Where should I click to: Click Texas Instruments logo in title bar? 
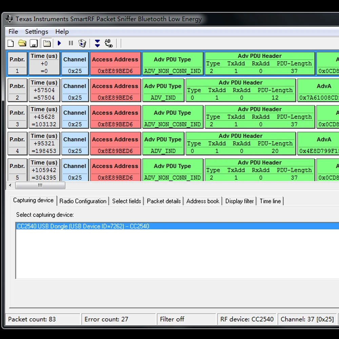click(9, 19)
